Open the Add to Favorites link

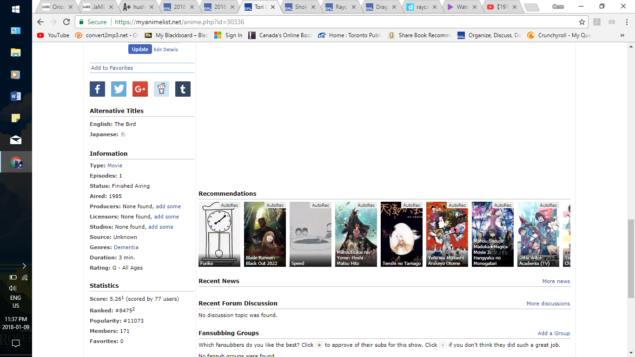pos(112,68)
